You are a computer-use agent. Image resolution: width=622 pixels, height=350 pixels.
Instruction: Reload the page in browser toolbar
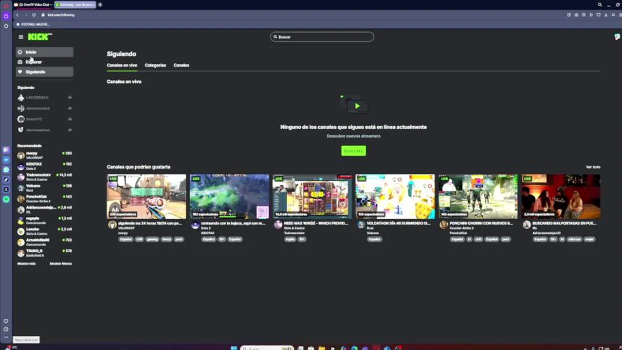34,15
